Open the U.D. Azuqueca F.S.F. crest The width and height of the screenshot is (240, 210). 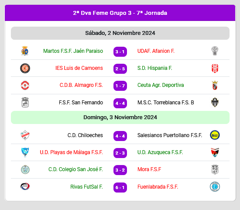tap(215, 152)
